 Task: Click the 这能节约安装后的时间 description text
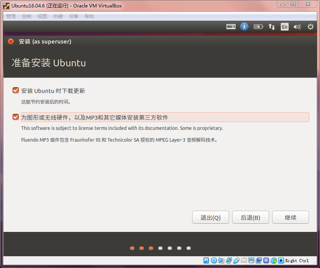tap(46, 102)
